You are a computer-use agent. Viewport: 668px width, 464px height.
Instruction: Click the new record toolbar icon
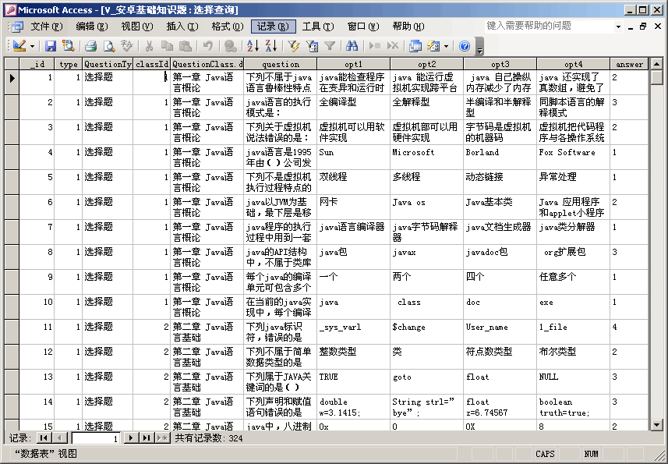375,45
